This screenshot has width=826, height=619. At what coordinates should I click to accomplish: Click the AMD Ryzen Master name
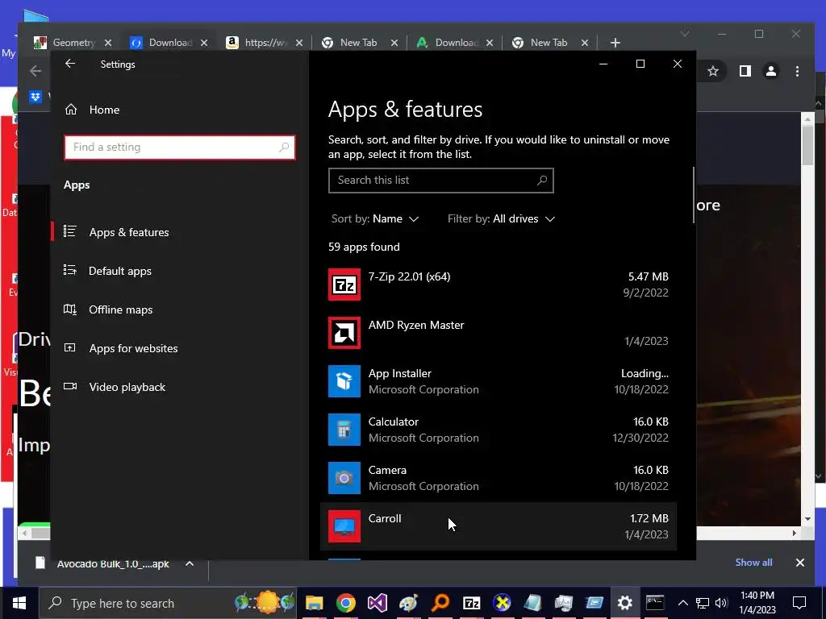point(416,326)
